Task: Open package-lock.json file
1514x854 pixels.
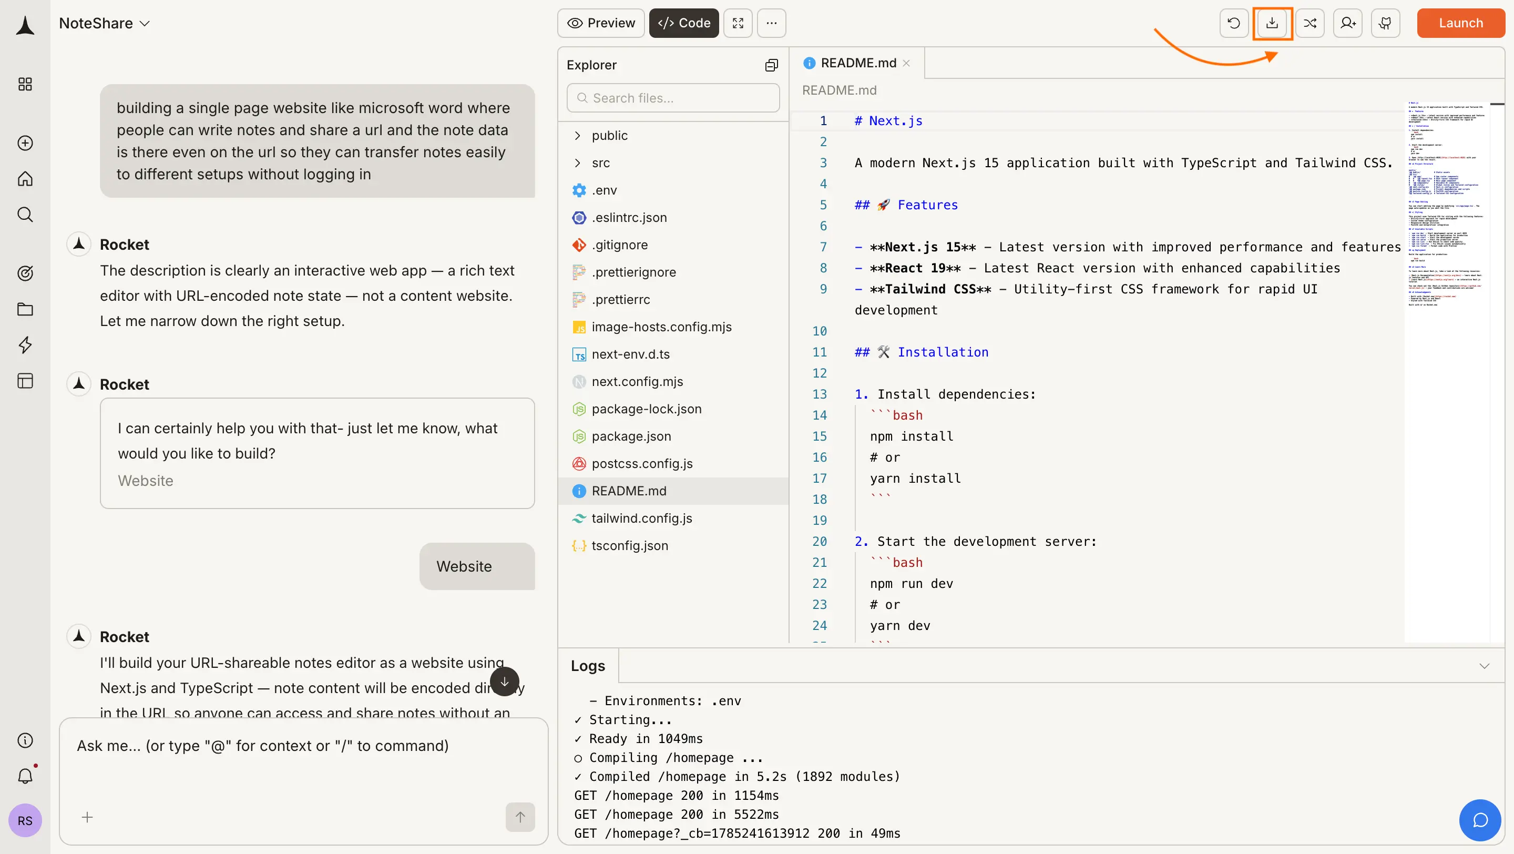Action: click(673, 409)
